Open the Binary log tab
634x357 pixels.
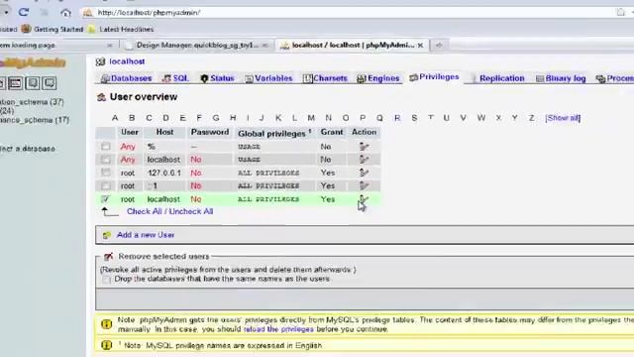click(x=561, y=78)
